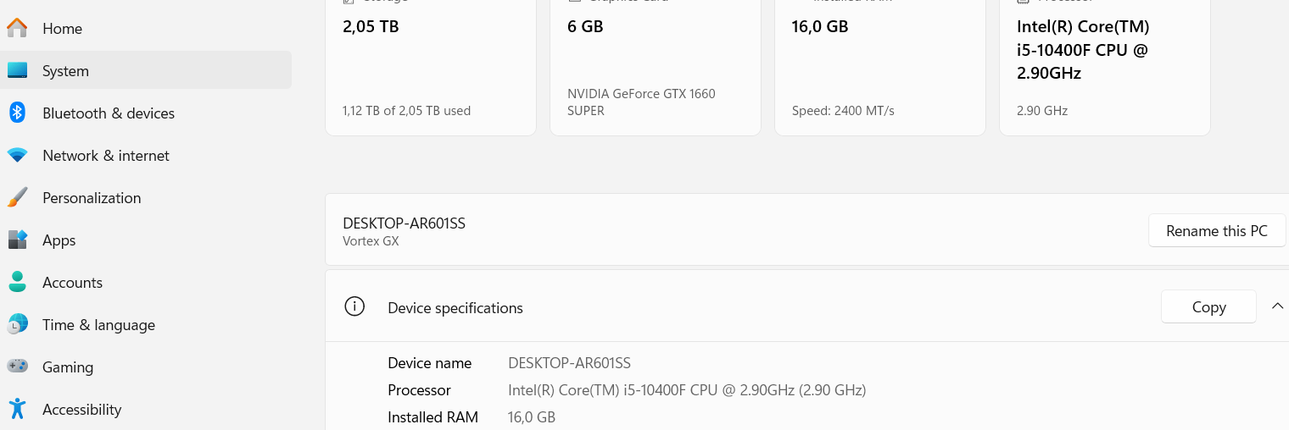
Task: Collapse the Device specifications section chevron
Action: tap(1277, 306)
